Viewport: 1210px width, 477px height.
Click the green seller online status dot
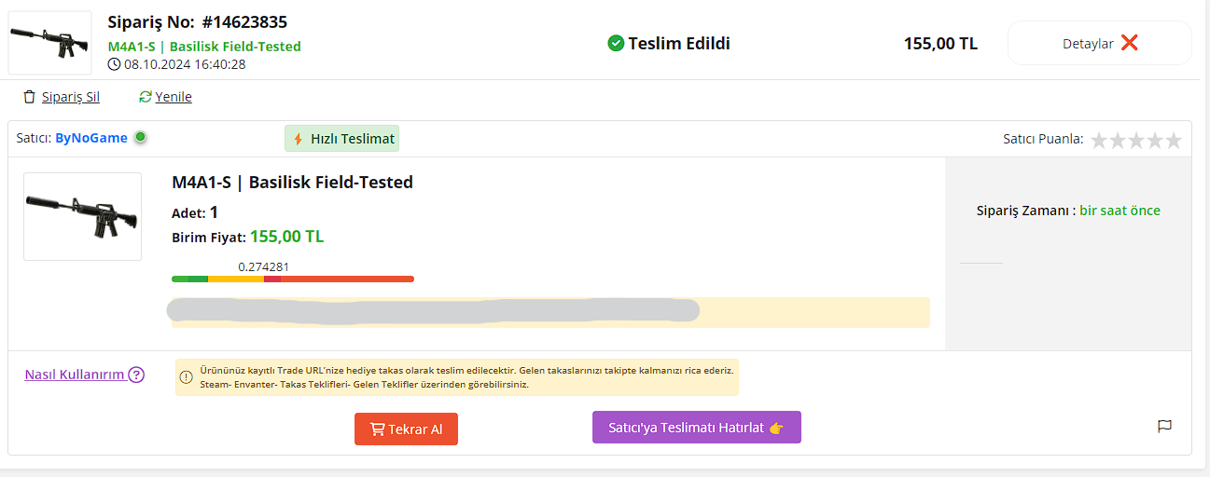click(140, 137)
